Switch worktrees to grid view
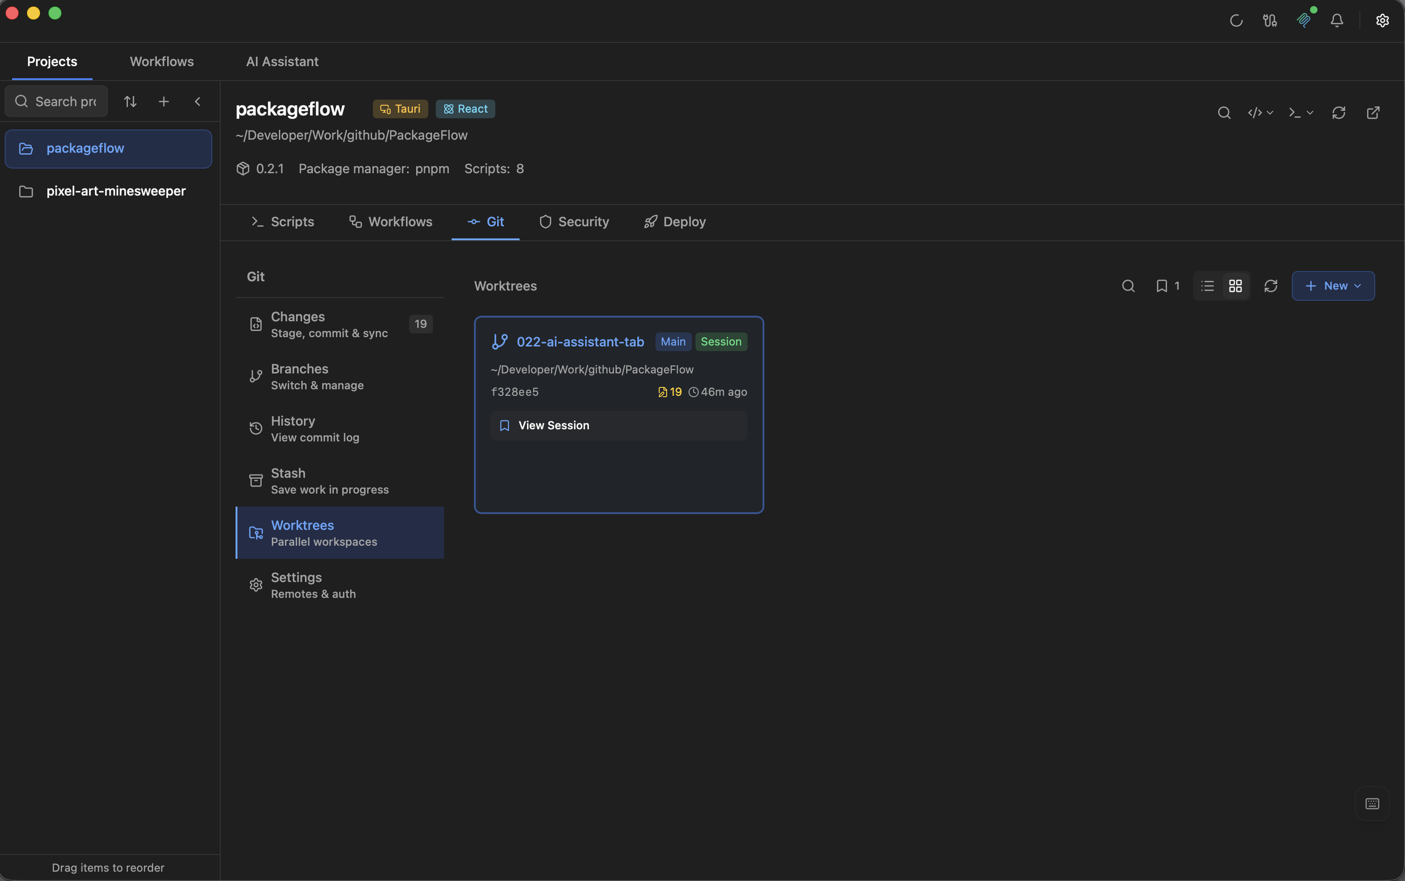The height and width of the screenshot is (881, 1405). tap(1235, 286)
